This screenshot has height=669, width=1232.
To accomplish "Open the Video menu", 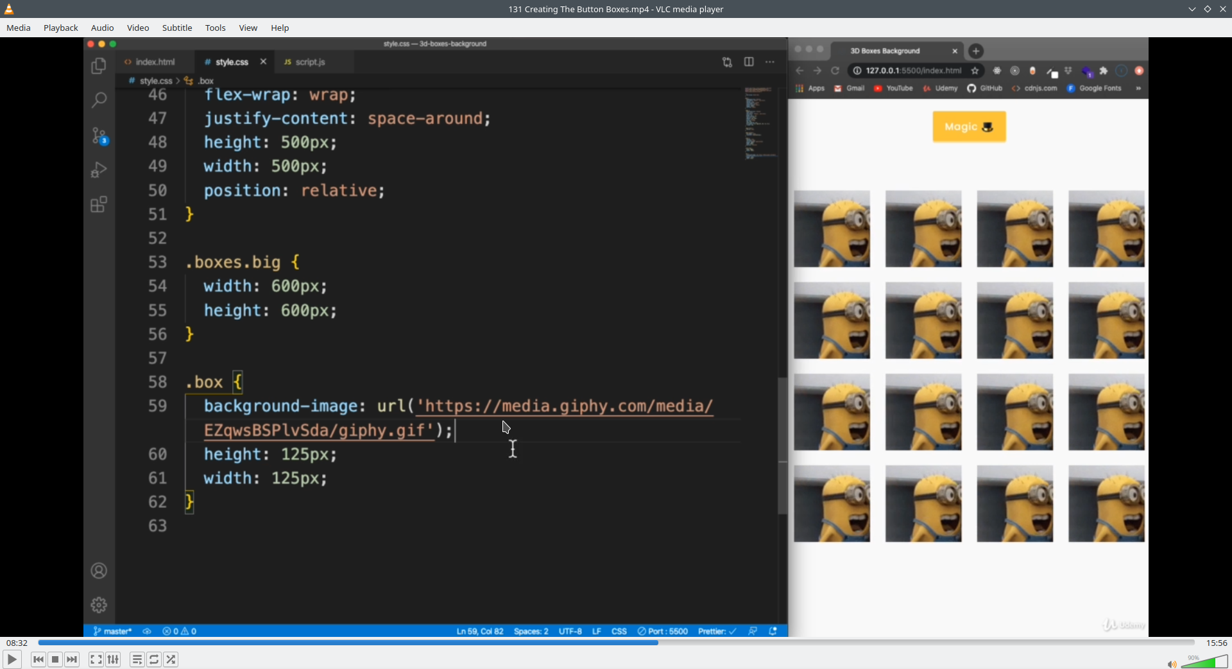I will (x=138, y=28).
